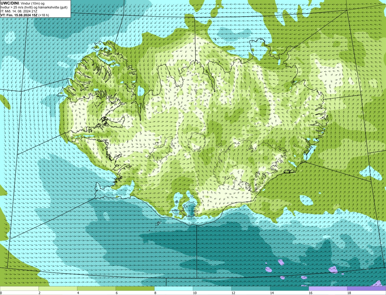
Task: Select the "hviður > 25 m/s (hvítt)" description line
Action: [x=34, y=7]
